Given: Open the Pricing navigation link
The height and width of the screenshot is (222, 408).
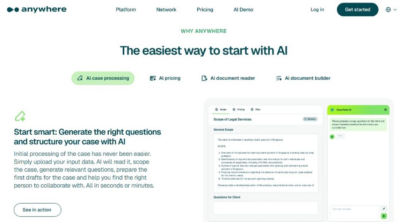Looking at the screenshot, I should click(x=205, y=10).
